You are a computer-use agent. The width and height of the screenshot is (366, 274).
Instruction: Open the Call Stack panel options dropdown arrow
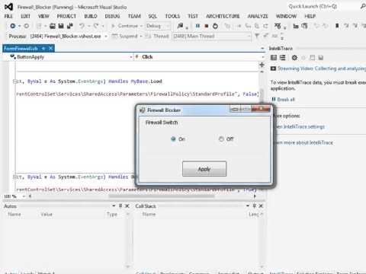[x=247, y=205]
